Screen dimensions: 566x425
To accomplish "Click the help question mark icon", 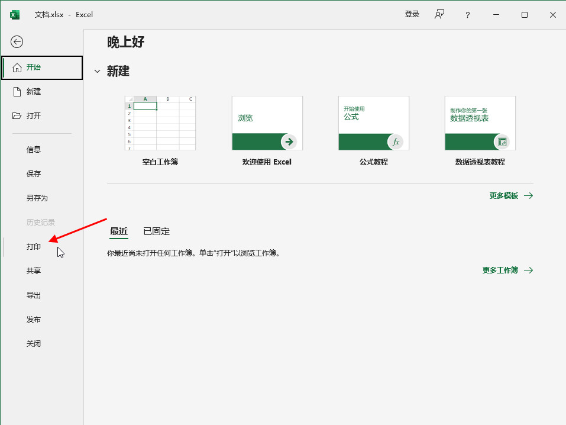I will point(467,15).
